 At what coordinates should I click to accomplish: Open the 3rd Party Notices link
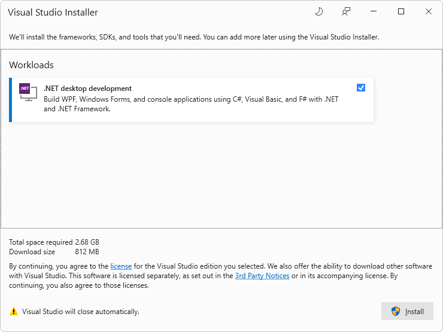point(262,276)
